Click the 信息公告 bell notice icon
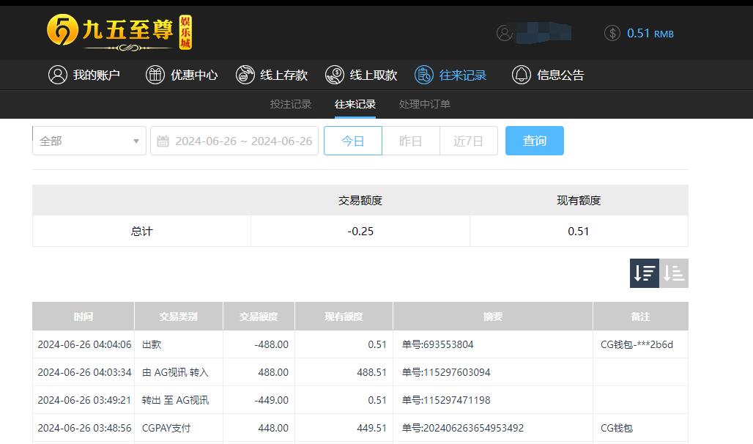This screenshot has height=444, width=753. pyautogui.click(x=521, y=74)
